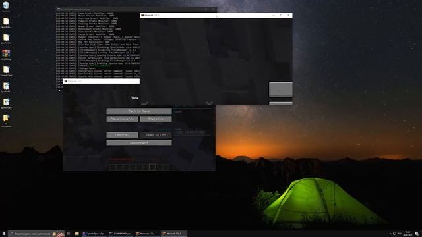This screenshot has height=237, width=422.
Task: Switch to the inactive Minecraft 1.12.2 taskbar button
Action: [147, 234]
